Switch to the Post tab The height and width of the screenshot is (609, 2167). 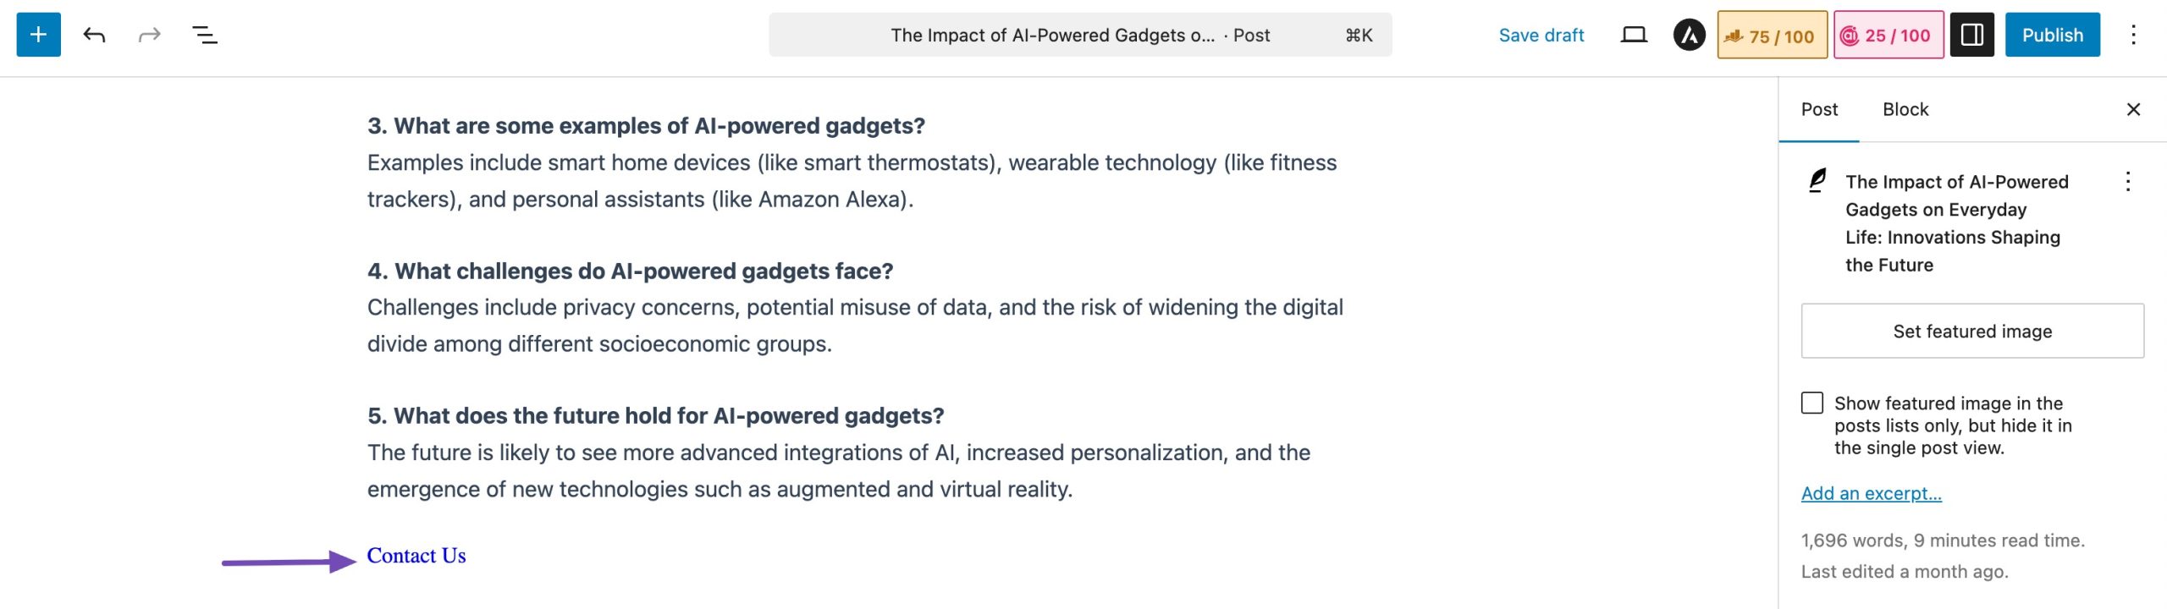coord(1819,109)
